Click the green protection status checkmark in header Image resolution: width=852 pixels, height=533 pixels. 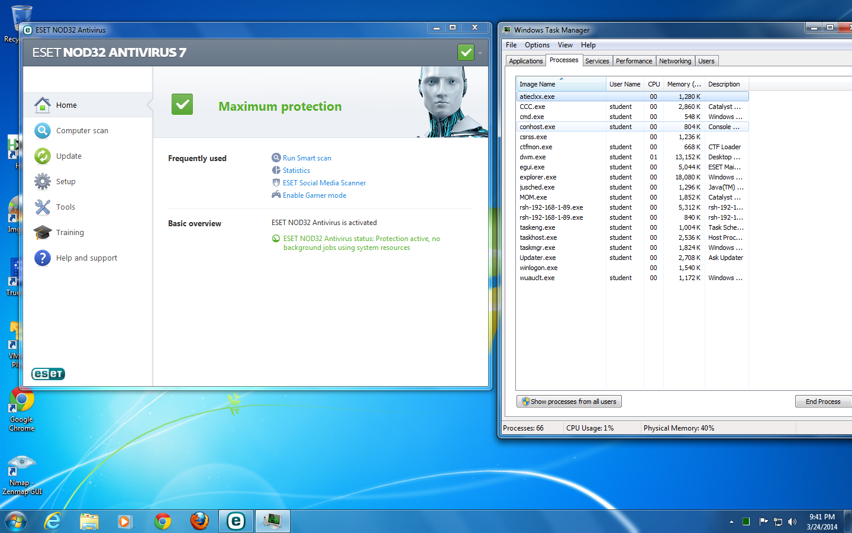pyautogui.click(x=466, y=53)
